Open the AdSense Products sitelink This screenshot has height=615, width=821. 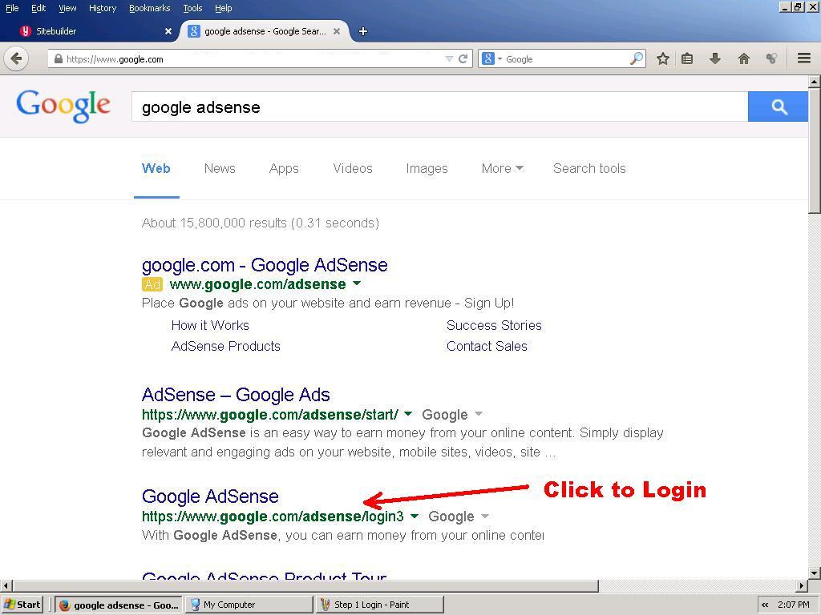(225, 346)
